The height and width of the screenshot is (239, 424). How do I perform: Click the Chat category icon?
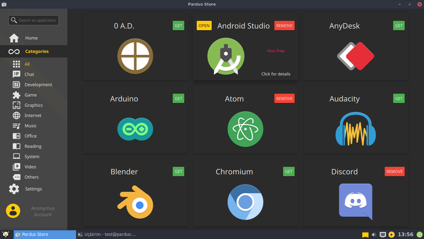(x=17, y=74)
